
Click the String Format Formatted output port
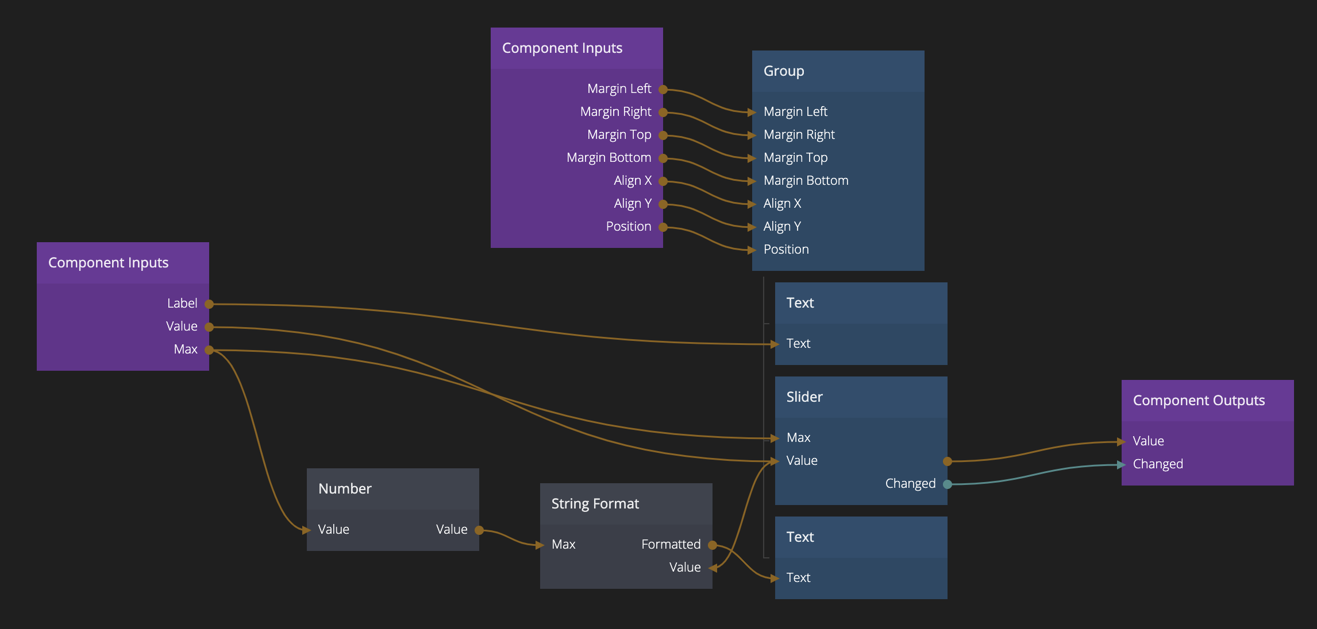pyautogui.click(x=713, y=545)
